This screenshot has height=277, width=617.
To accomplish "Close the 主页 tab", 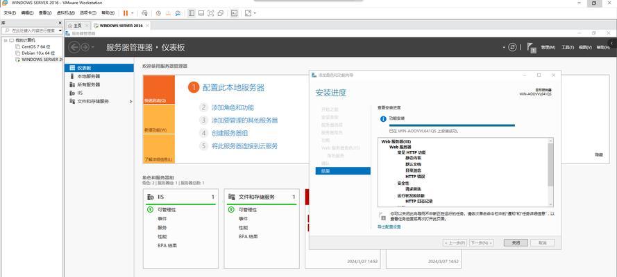I will pyautogui.click(x=87, y=26).
